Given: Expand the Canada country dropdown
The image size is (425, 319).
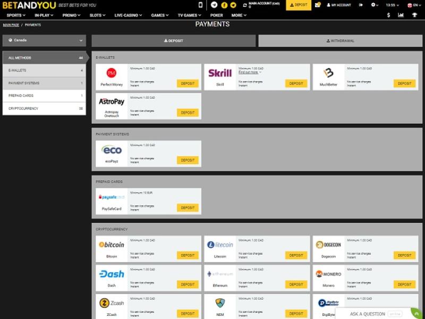Looking at the screenshot, I should click(44, 40).
